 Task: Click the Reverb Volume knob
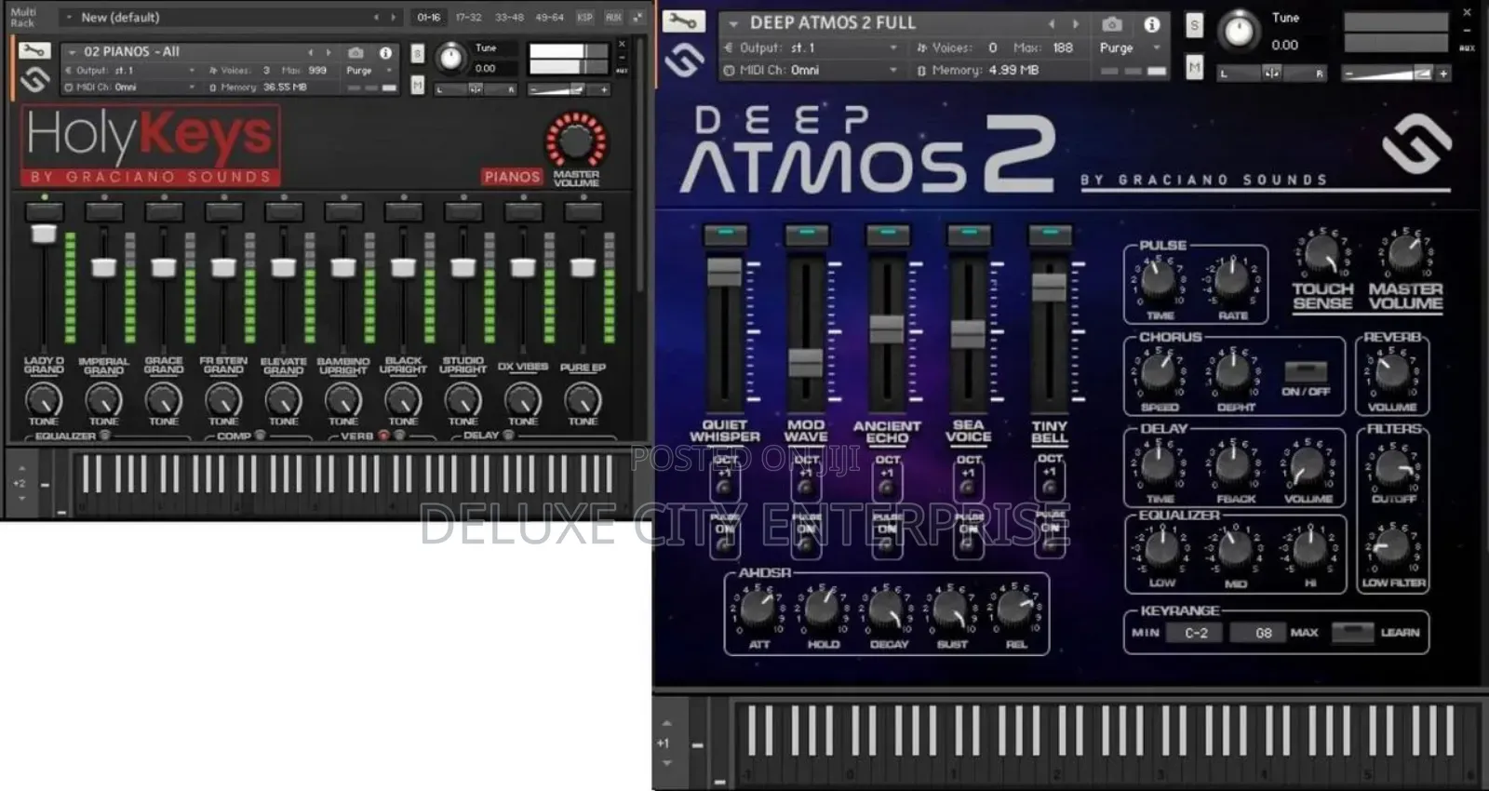coord(1392,371)
